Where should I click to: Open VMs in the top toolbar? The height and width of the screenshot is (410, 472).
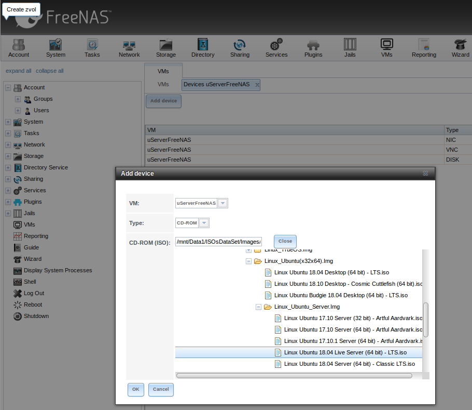[387, 48]
